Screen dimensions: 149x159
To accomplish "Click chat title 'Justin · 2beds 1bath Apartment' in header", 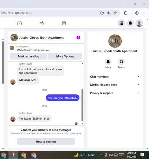I will (x=42, y=38).
